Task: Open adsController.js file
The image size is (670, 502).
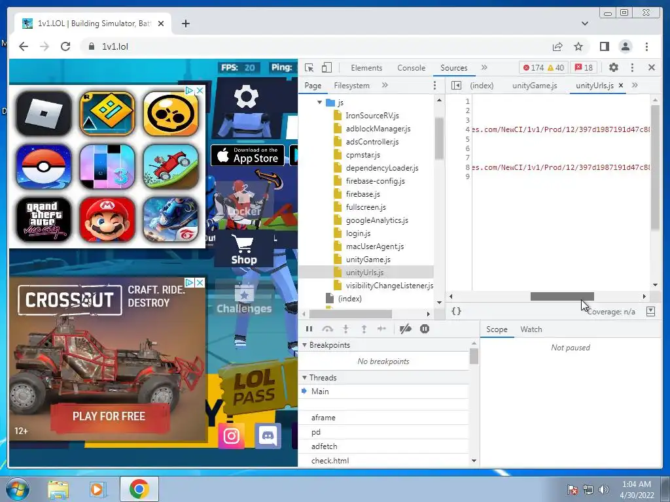Action: [372, 142]
